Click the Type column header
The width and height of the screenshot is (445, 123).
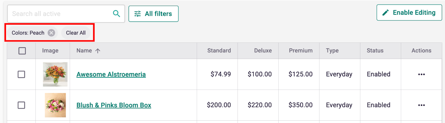[x=332, y=51]
